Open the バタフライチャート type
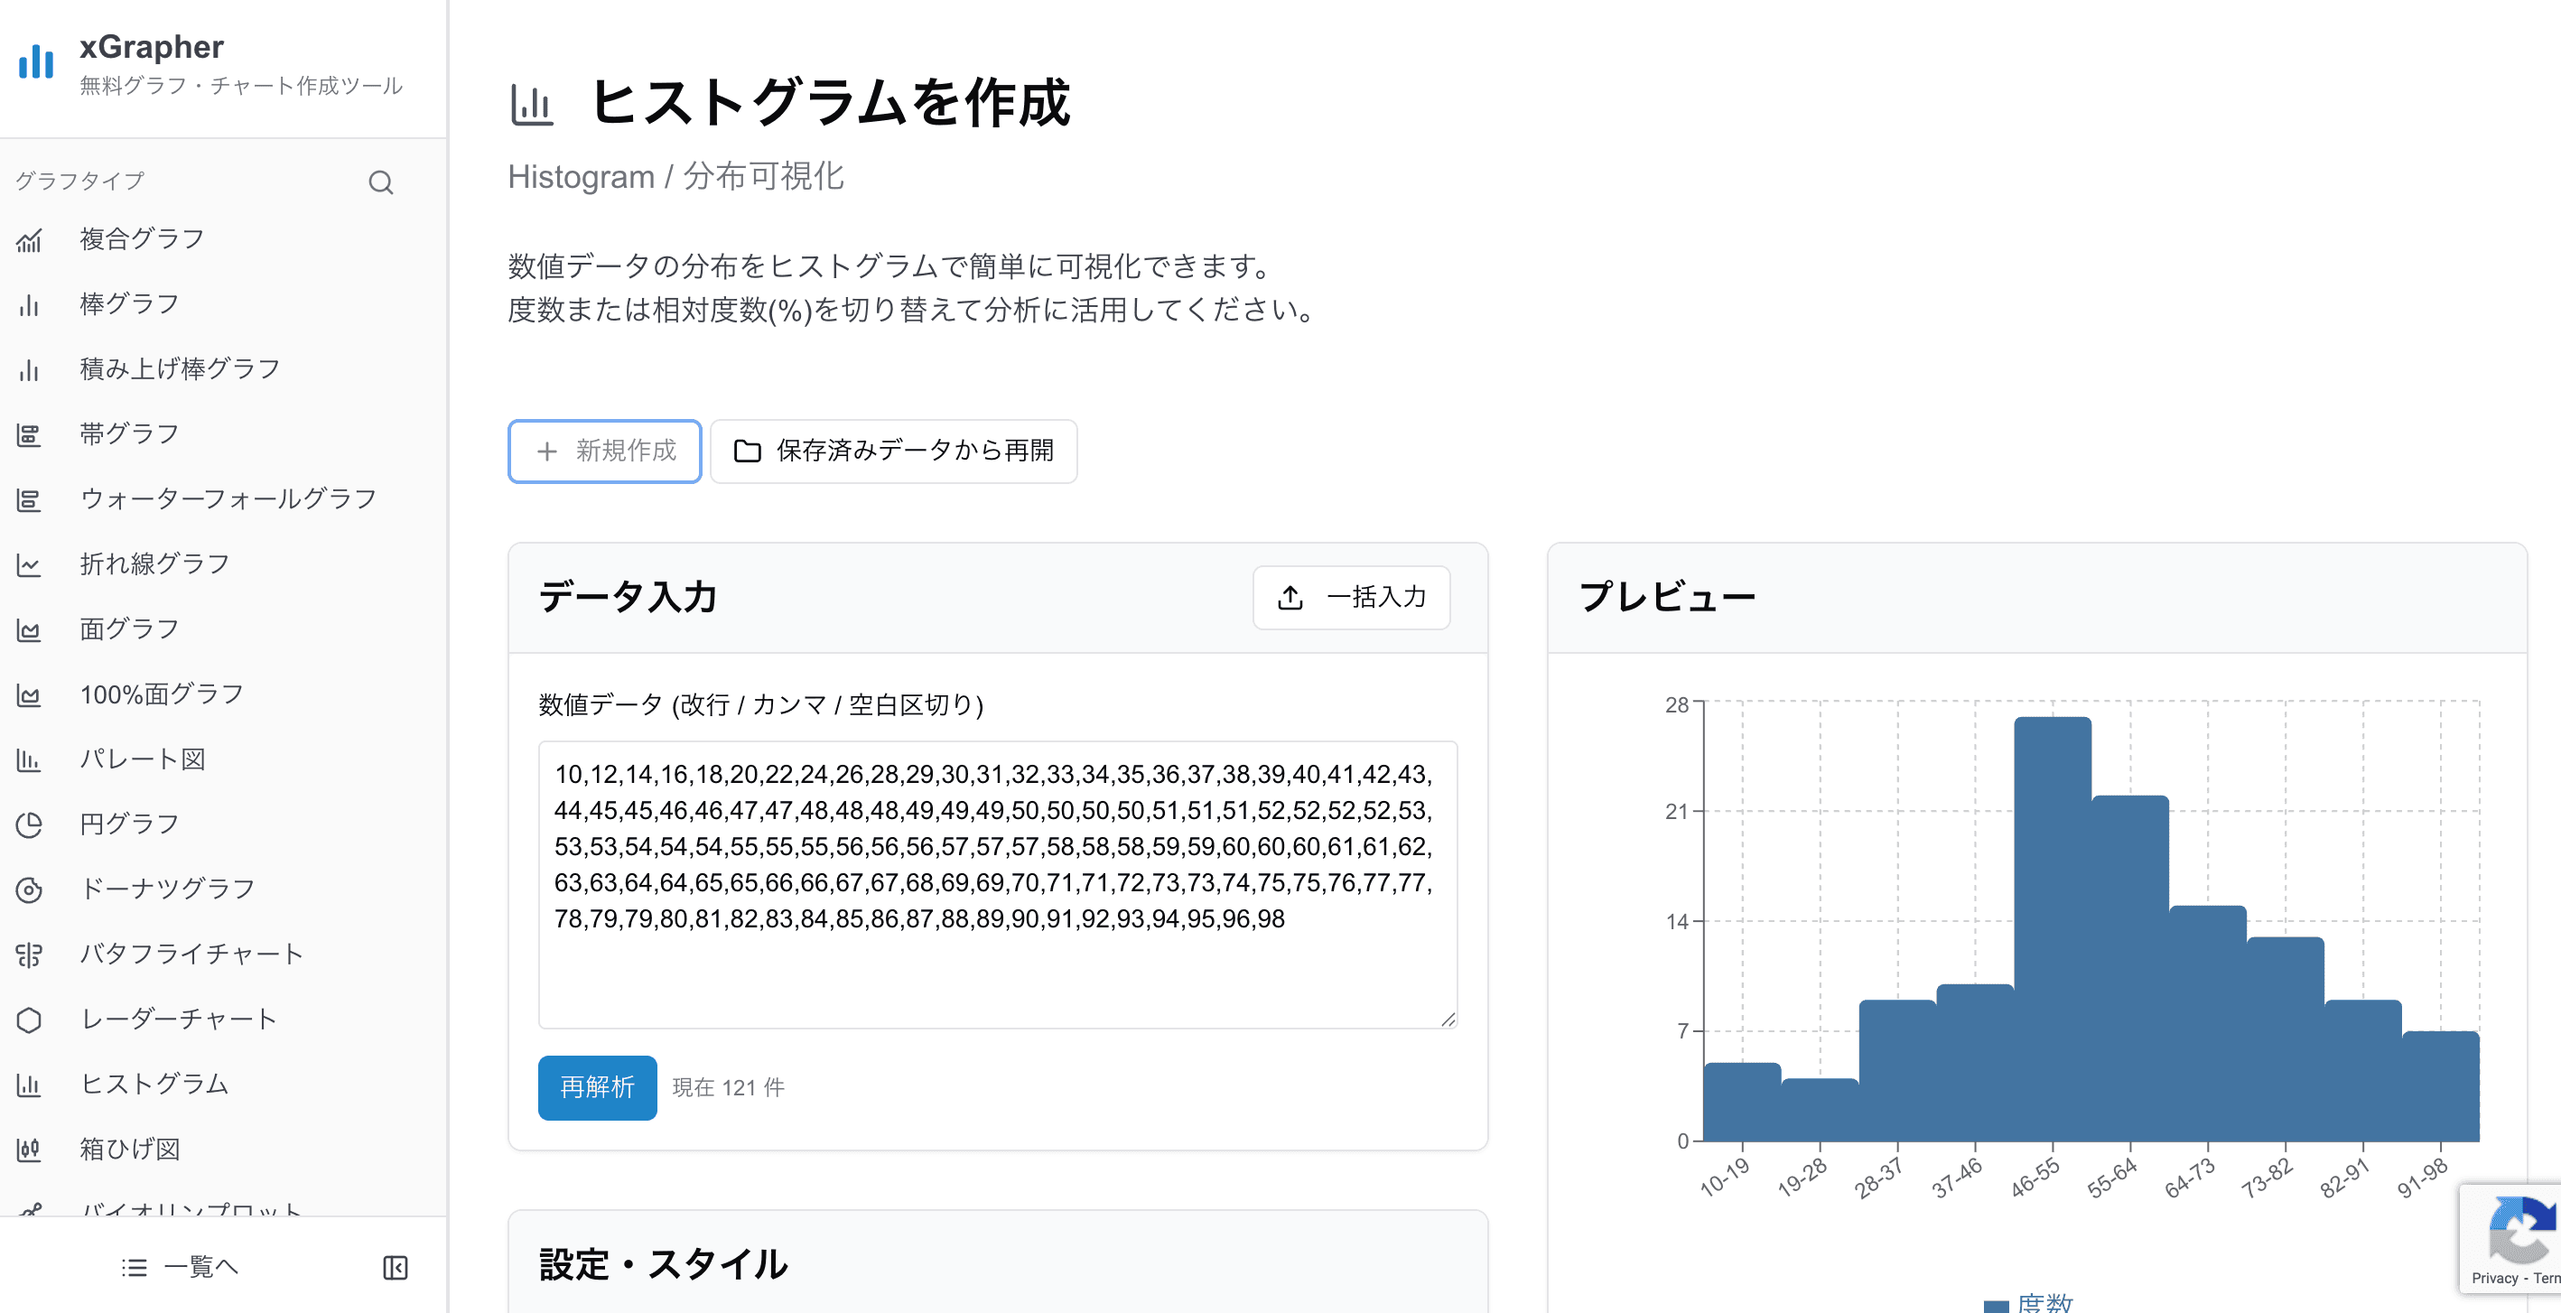The image size is (2561, 1313). [x=191, y=952]
